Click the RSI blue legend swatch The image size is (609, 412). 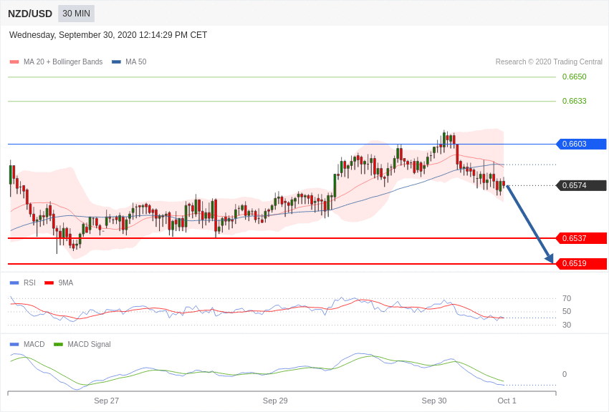[14, 283]
